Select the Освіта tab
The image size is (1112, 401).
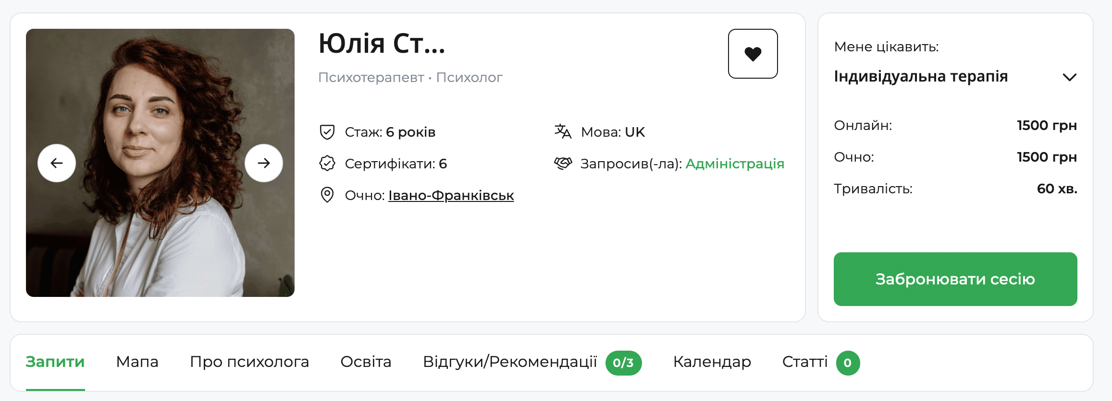[x=366, y=363]
